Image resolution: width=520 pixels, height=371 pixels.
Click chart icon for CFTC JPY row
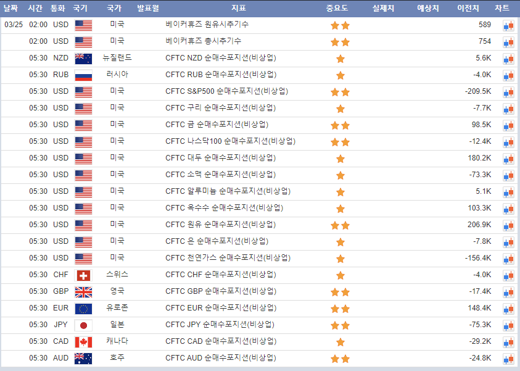(x=508, y=325)
